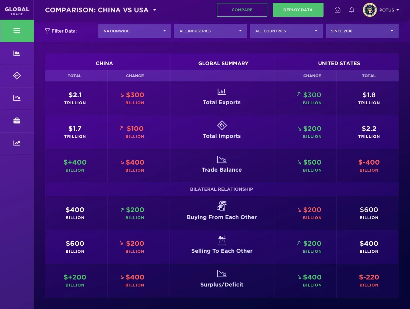This screenshot has height=309, width=410.
Task: Click United States $-400 billion trade balance
Action: coord(369,165)
